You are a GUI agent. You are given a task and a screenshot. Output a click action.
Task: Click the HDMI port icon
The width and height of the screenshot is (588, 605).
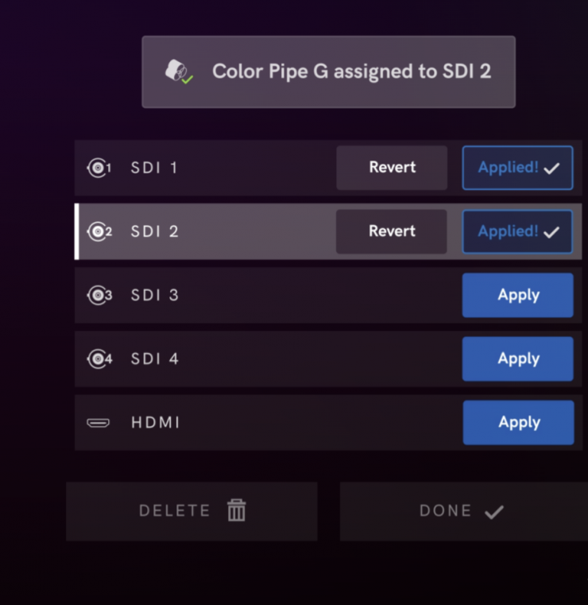98,422
